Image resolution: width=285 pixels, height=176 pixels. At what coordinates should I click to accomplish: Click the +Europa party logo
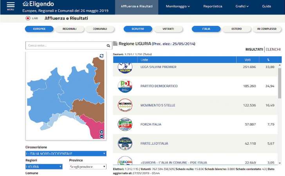point(125,160)
